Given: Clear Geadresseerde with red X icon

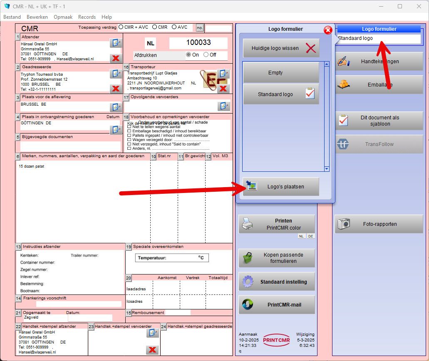Looking at the screenshot, I should click(115, 88).
